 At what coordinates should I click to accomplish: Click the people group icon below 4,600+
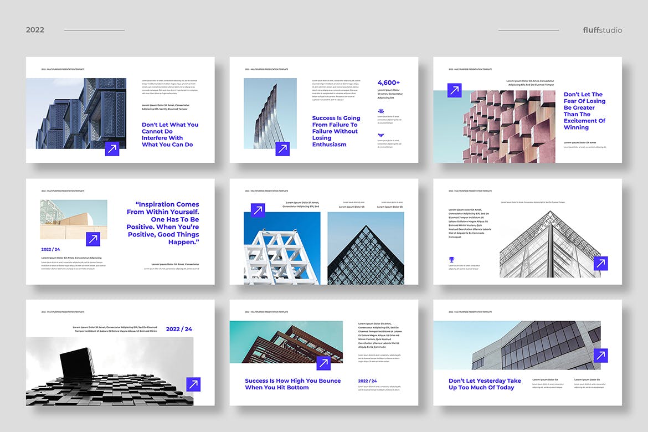381,111
